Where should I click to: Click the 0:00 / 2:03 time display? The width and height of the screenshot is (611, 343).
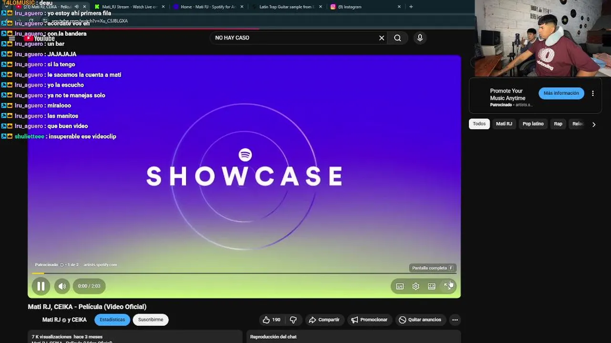tap(89, 286)
